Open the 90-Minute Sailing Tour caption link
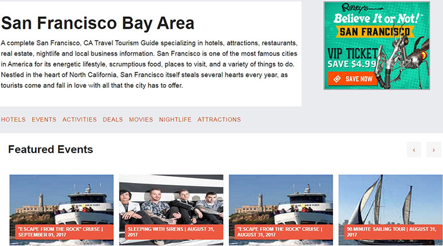 [390, 232]
